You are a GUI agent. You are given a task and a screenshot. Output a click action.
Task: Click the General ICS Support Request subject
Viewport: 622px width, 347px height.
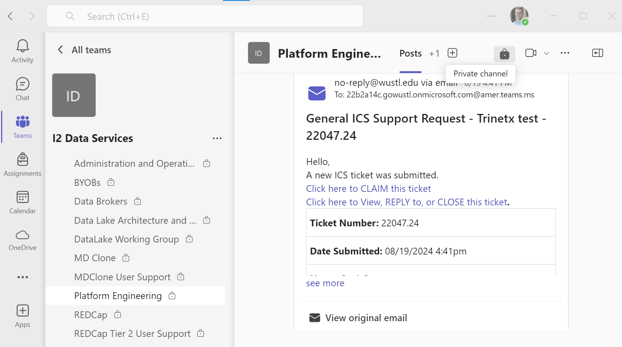click(426, 127)
